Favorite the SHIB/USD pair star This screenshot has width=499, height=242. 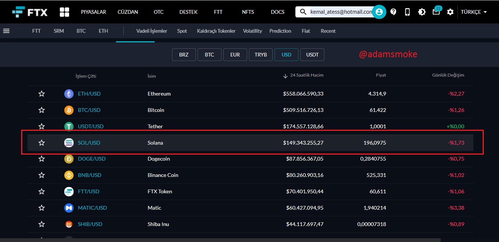[42, 224]
